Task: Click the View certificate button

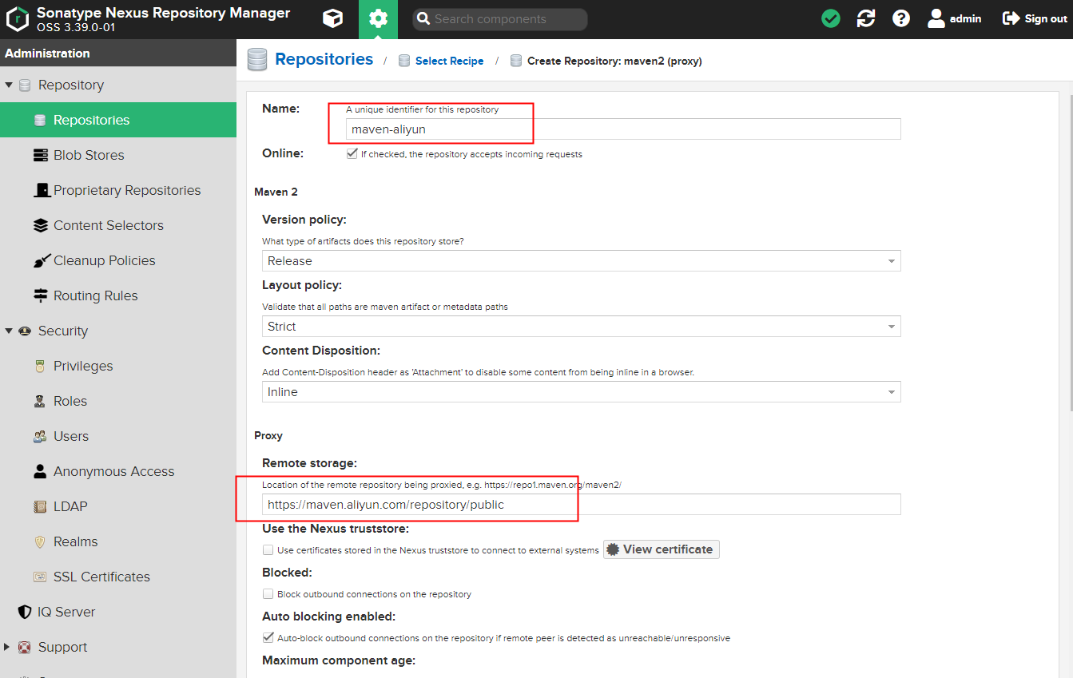Action: [x=662, y=549]
